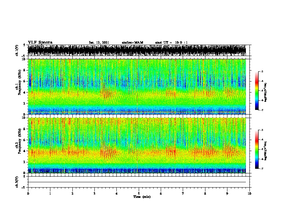
Task: Select the "ch.1(V)" waveform axis label
Action: pyautogui.click(x=17, y=50)
